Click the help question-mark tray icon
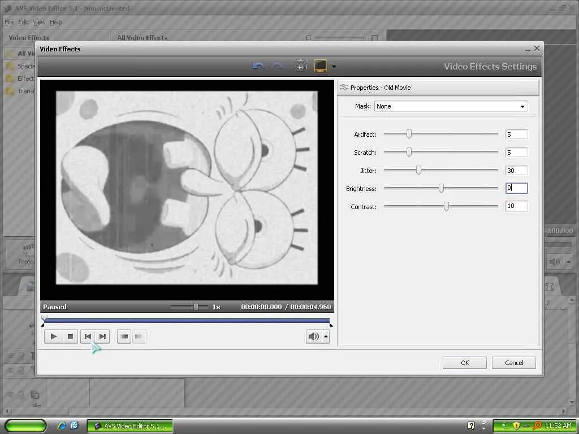The width and height of the screenshot is (579, 434). click(x=471, y=426)
